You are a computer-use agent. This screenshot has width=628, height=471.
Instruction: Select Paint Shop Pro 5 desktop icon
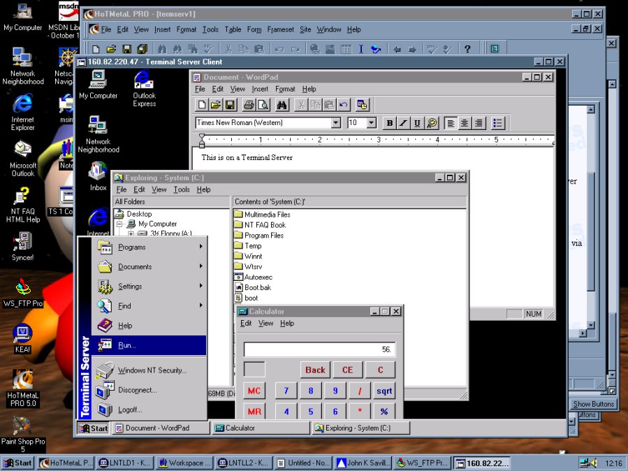click(23, 435)
